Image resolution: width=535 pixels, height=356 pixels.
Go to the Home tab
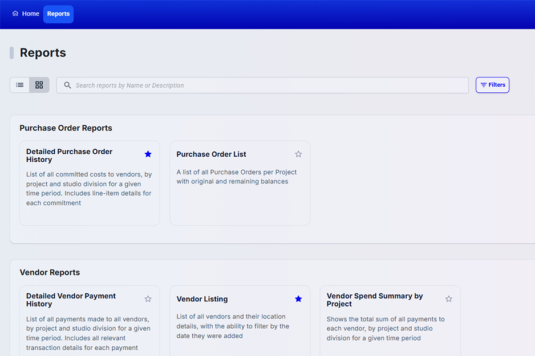click(x=26, y=14)
